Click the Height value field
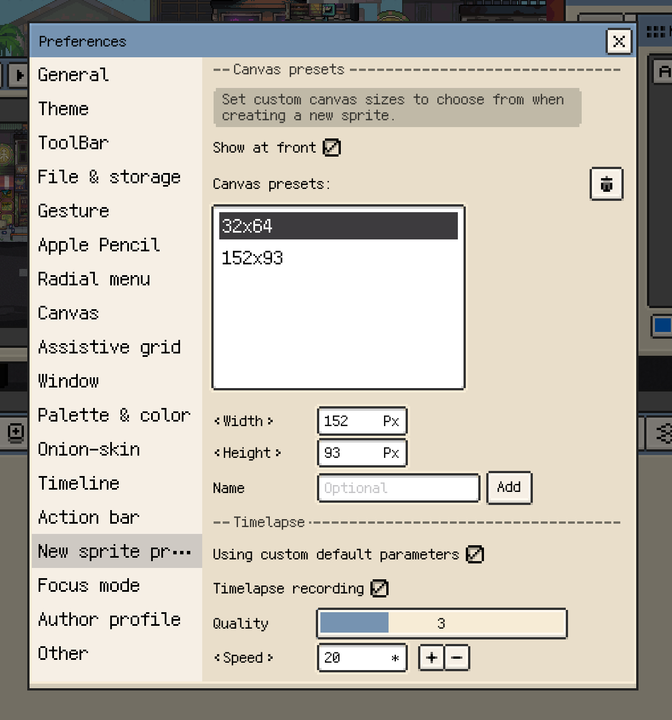672x720 pixels. pyautogui.click(x=362, y=453)
